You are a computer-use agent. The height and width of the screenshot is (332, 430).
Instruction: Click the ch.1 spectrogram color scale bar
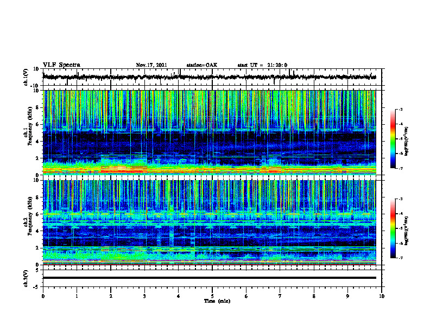(393, 139)
